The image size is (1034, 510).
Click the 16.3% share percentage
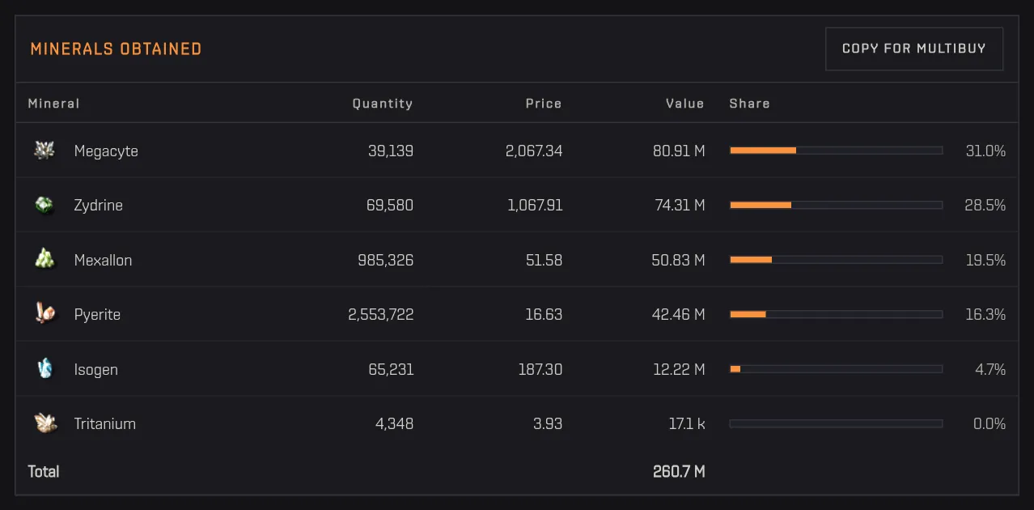(985, 315)
